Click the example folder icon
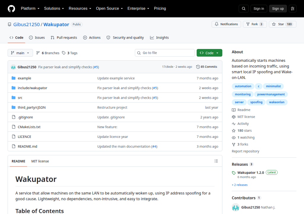304x214 pixels. [13, 78]
